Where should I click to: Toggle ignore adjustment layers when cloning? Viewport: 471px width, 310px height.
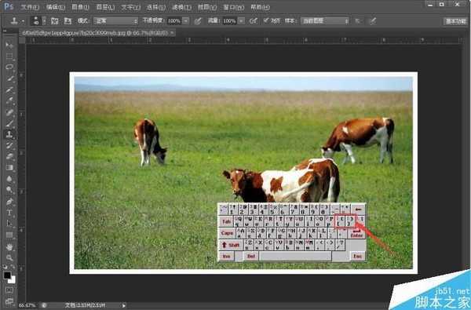[x=358, y=20]
